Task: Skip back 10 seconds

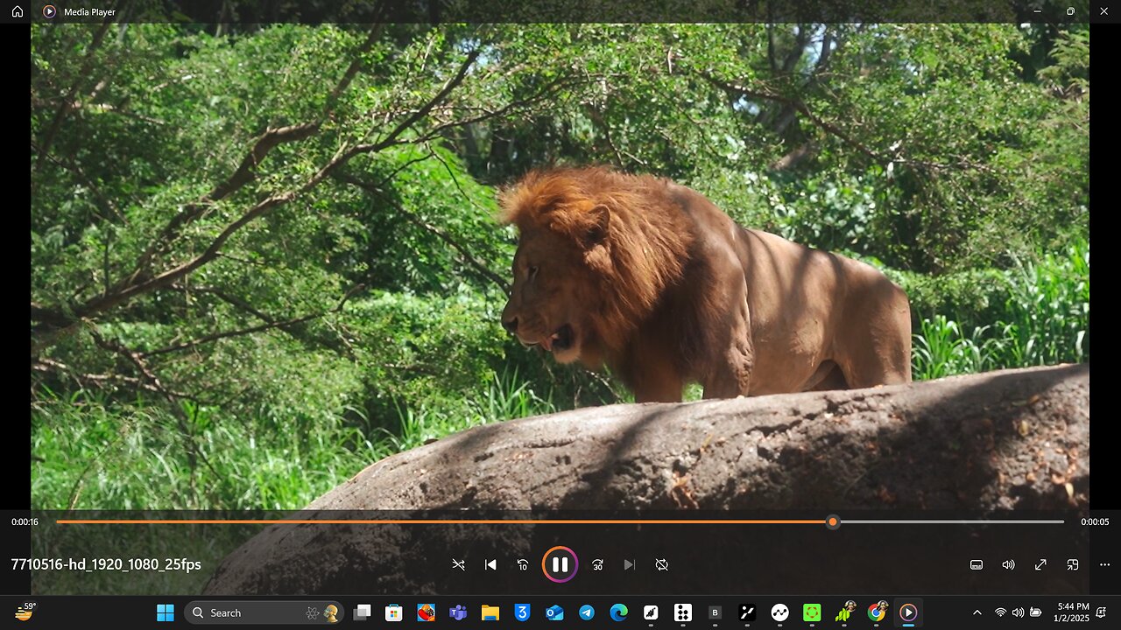Action: click(523, 564)
